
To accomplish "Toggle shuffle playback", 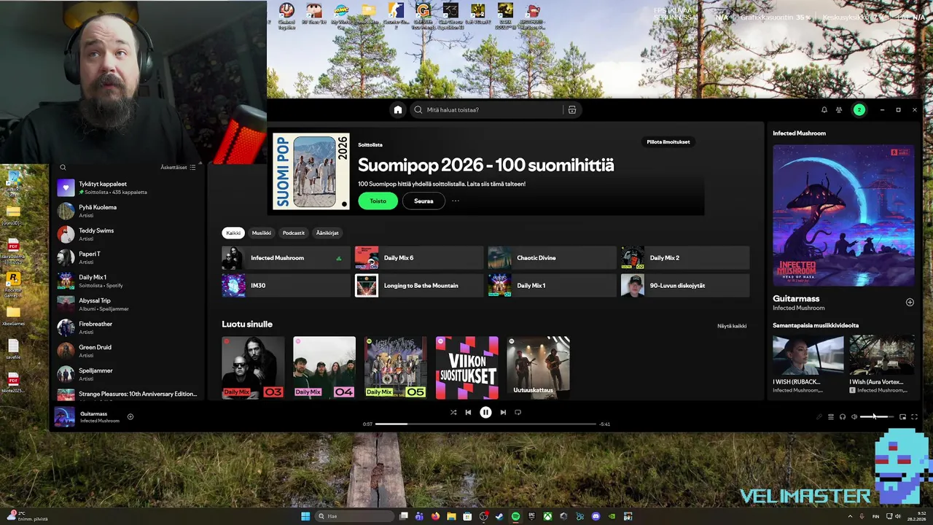I will point(453,412).
